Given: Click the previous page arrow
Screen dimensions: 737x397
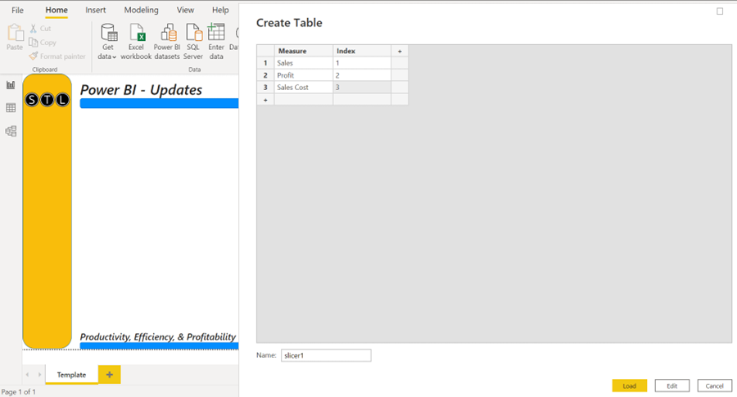Looking at the screenshot, I should [28, 374].
